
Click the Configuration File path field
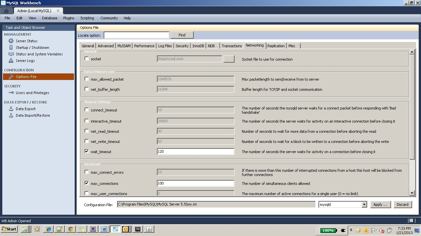click(x=216, y=204)
